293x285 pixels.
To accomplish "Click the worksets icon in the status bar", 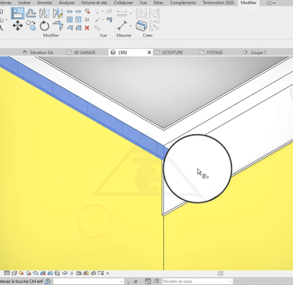I will click(48, 281).
